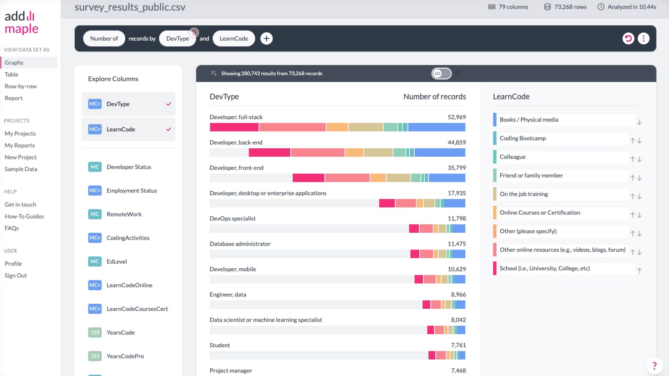Click the plus icon to add another column
Viewport: 669px width, 376px height.
(x=266, y=38)
